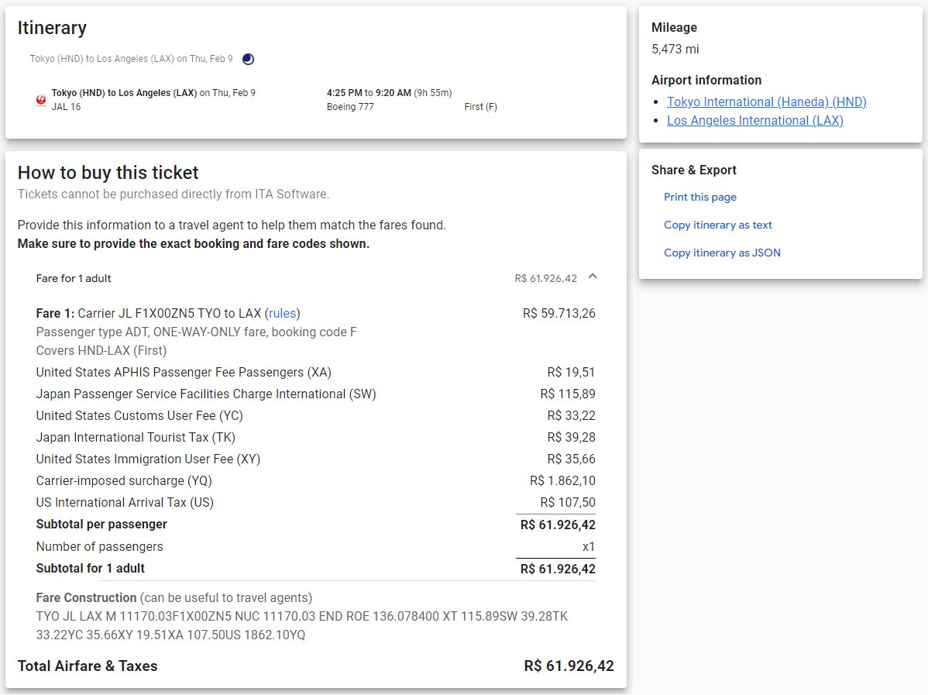Click the Airport information heading
Viewport: 928px width, 695px height.
point(706,80)
